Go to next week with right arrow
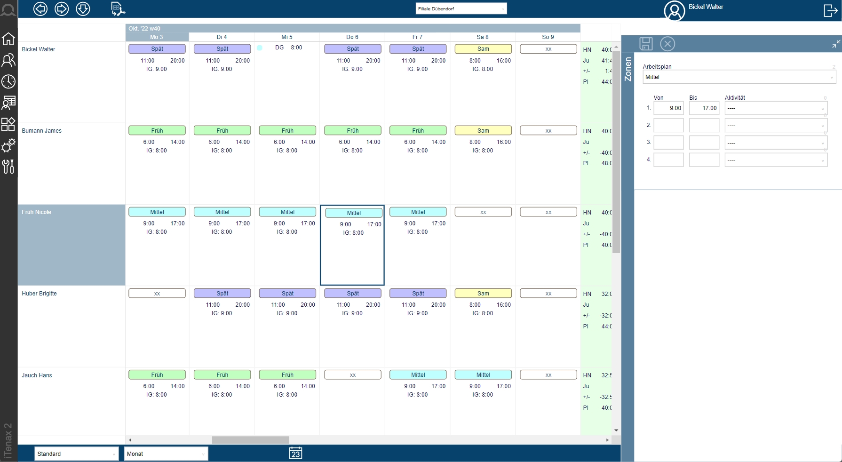This screenshot has width=842, height=462. tap(62, 8)
